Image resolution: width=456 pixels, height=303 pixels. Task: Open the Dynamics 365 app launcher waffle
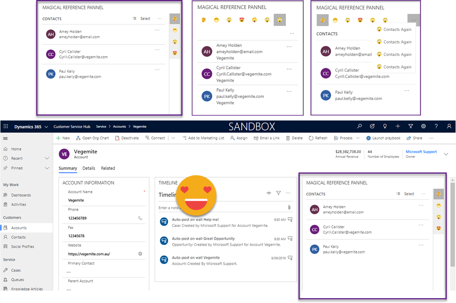tap(6, 127)
